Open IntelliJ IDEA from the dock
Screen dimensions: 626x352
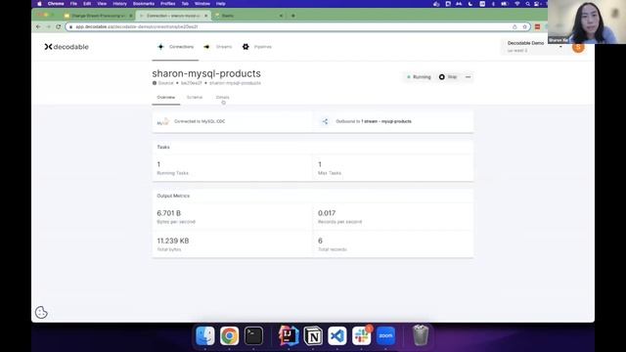tap(289, 335)
